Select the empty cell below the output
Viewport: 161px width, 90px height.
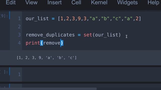[91, 74]
